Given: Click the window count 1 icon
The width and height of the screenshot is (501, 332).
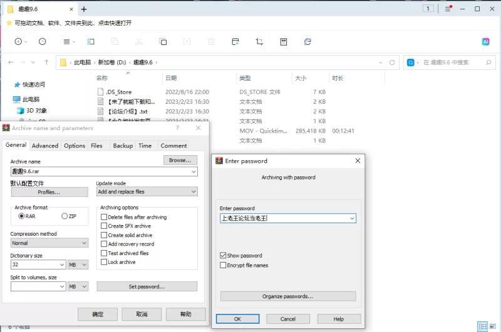Looking at the screenshot, I should click(428, 9).
